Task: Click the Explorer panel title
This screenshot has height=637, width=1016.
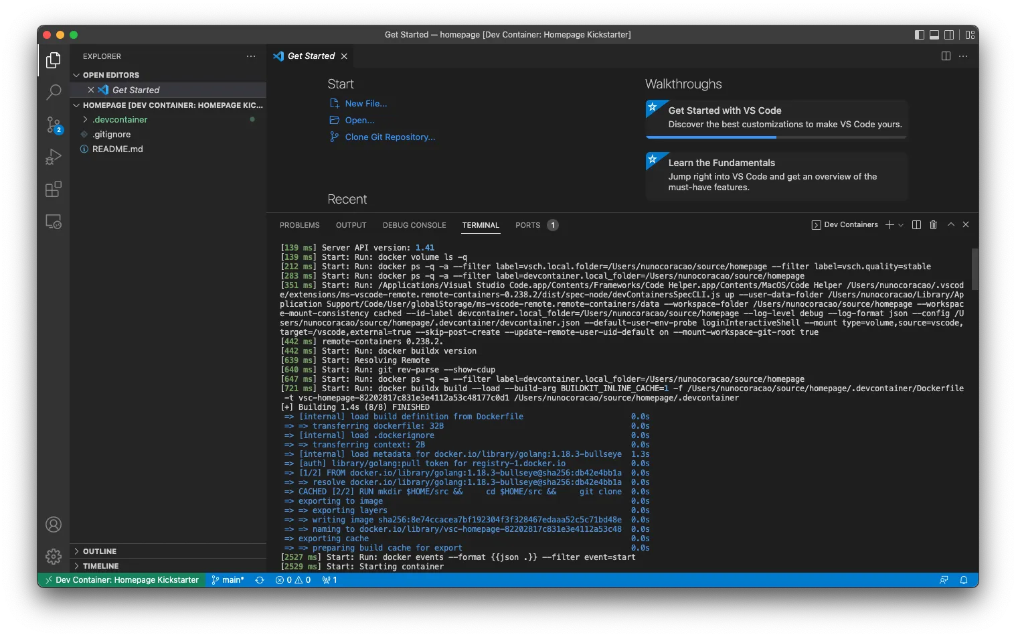Action: tap(102, 56)
